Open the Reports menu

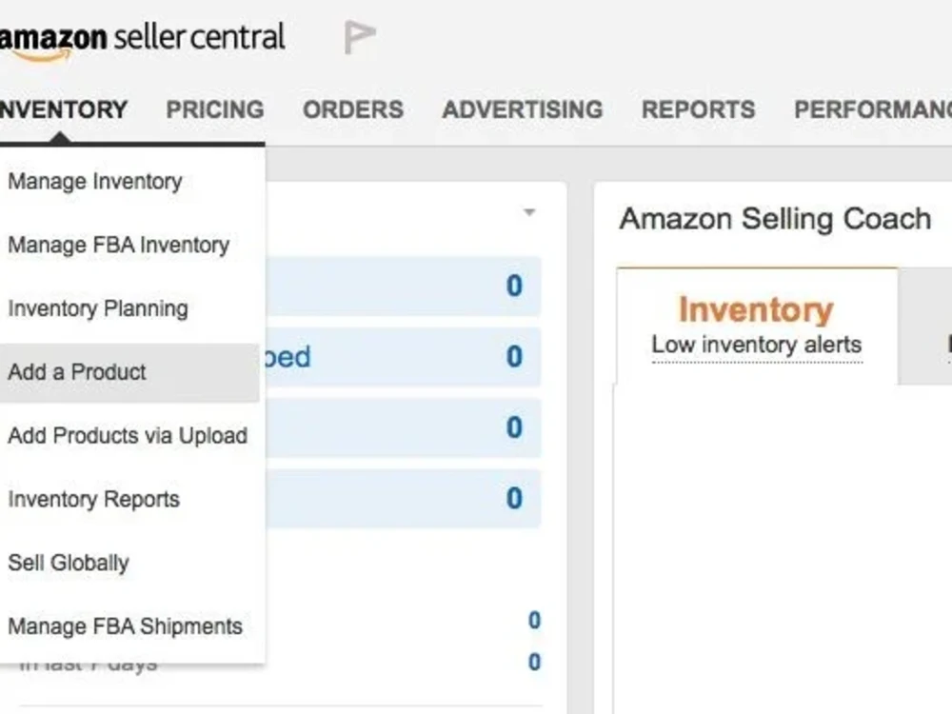699,109
